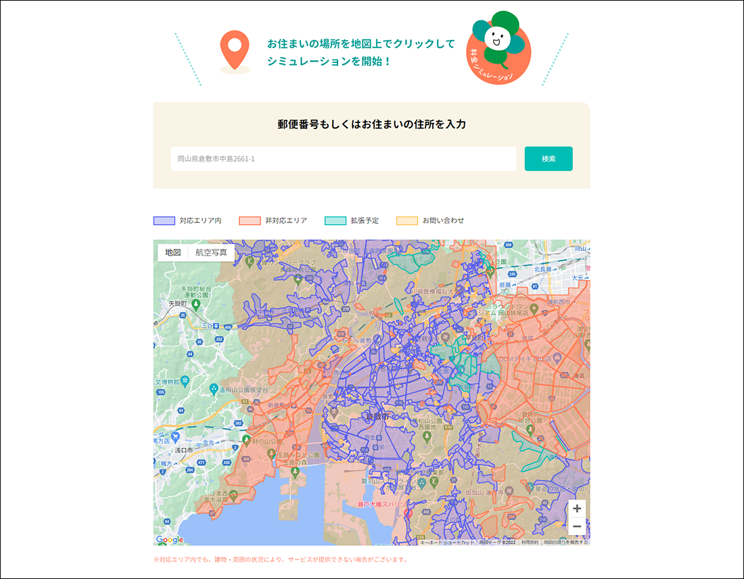Screen dimensions: 744x579
Task: Click 倉敷市 city label
Action: tap(377, 417)
